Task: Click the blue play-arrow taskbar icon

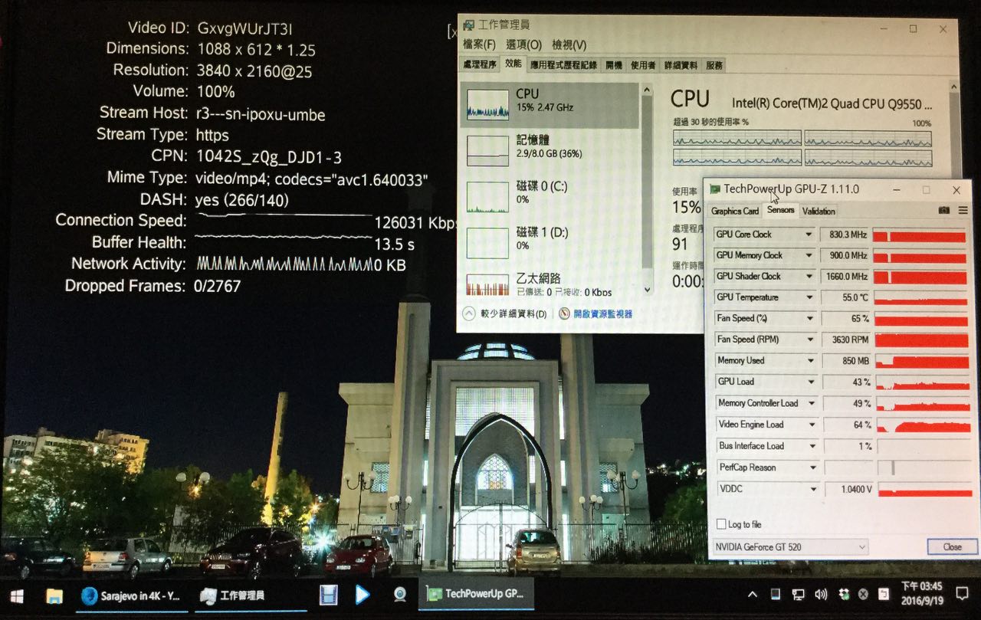Action: (363, 595)
